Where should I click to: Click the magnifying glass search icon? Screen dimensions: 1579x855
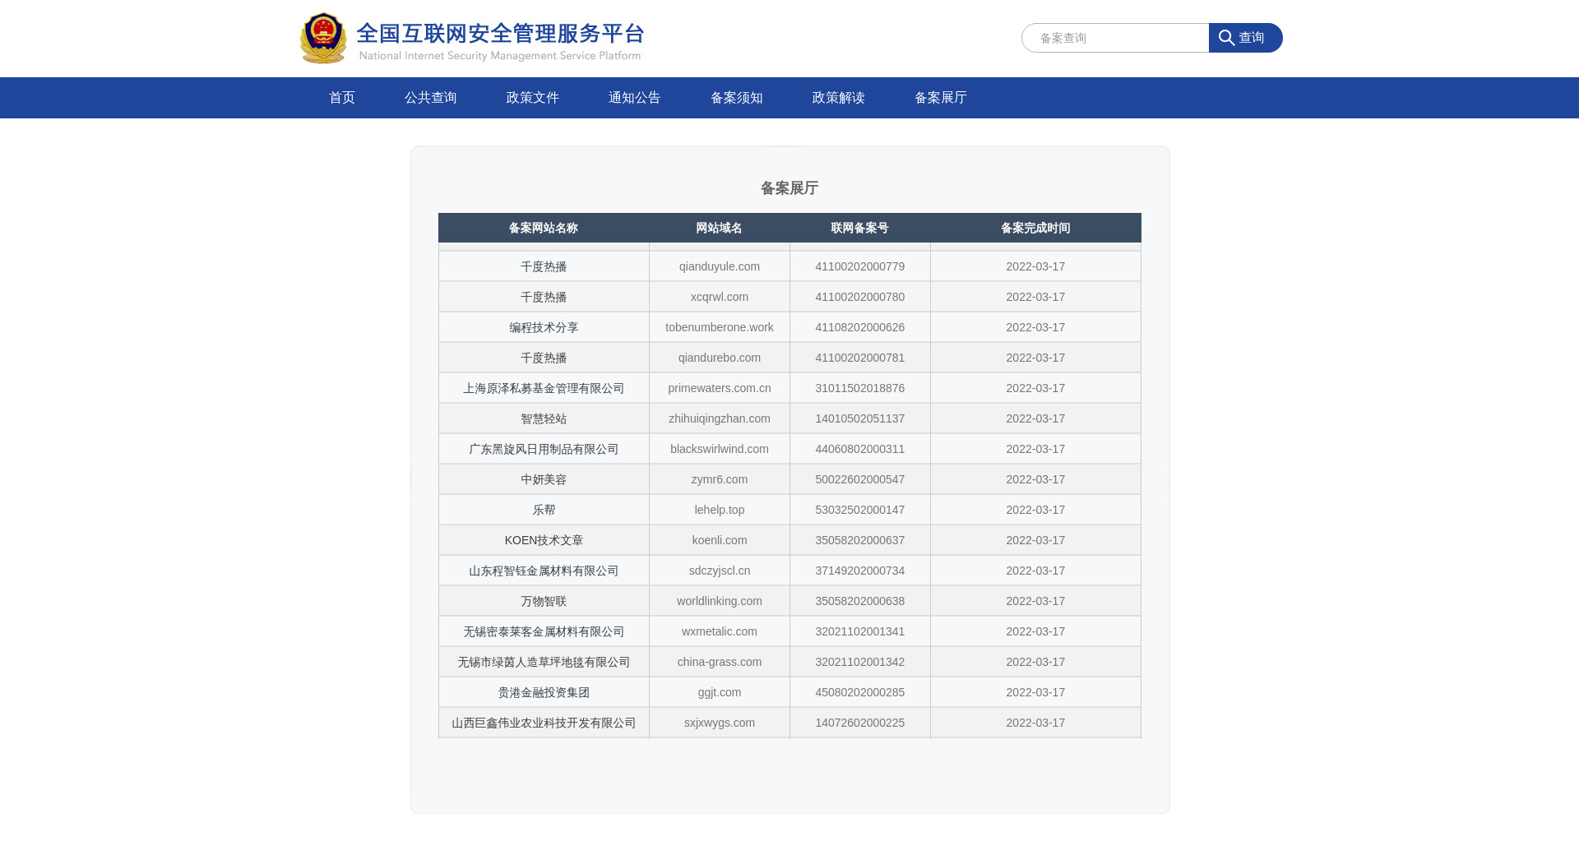[1226, 38]
